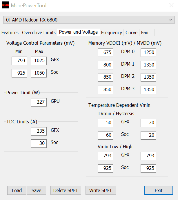This screenshot has height=200, width=178.
Task: Focus the DPM 0 MVDD field showing 1250
Action: coord(148,53)
